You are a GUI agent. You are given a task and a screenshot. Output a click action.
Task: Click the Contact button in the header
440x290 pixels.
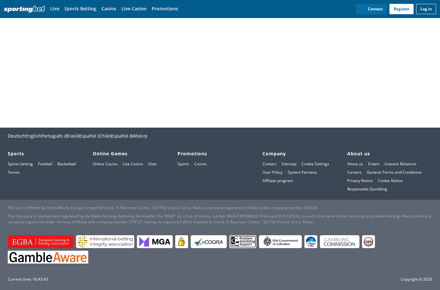(x=371, y=9)
